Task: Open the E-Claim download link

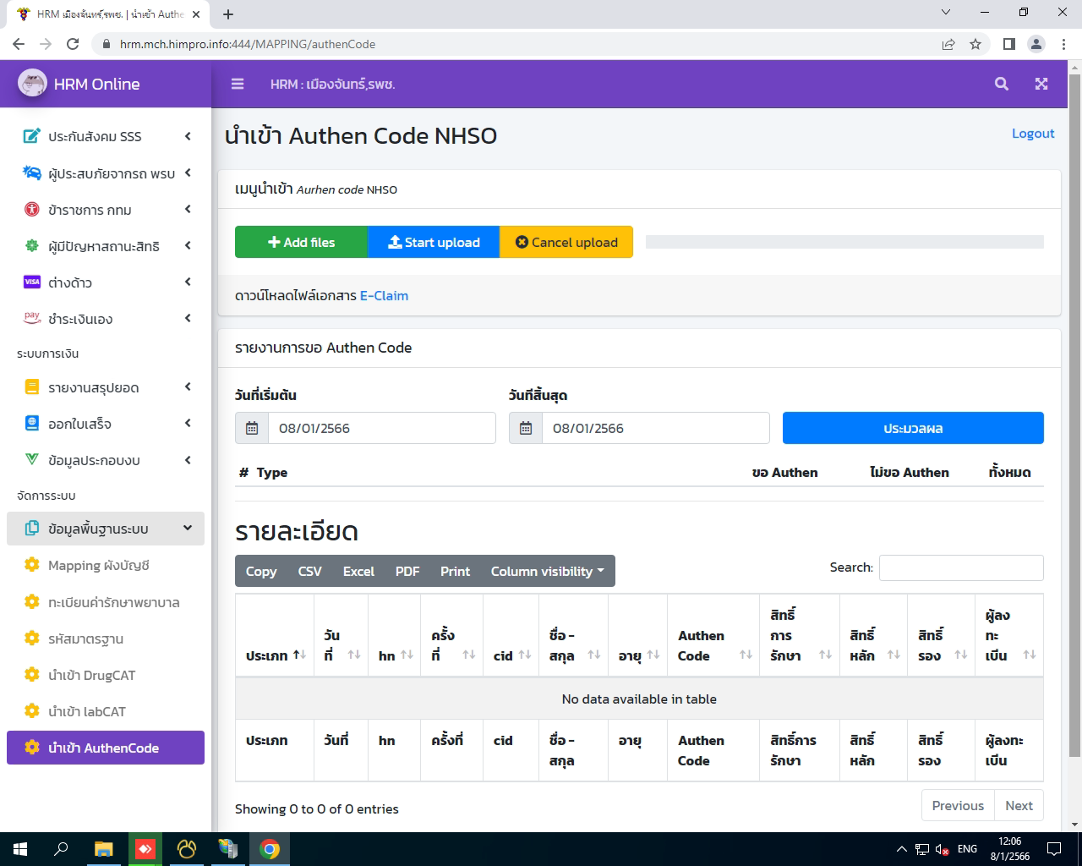Action: pos(385,295)
